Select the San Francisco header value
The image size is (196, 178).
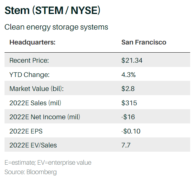pyautogui.click(x=144, y=43)
